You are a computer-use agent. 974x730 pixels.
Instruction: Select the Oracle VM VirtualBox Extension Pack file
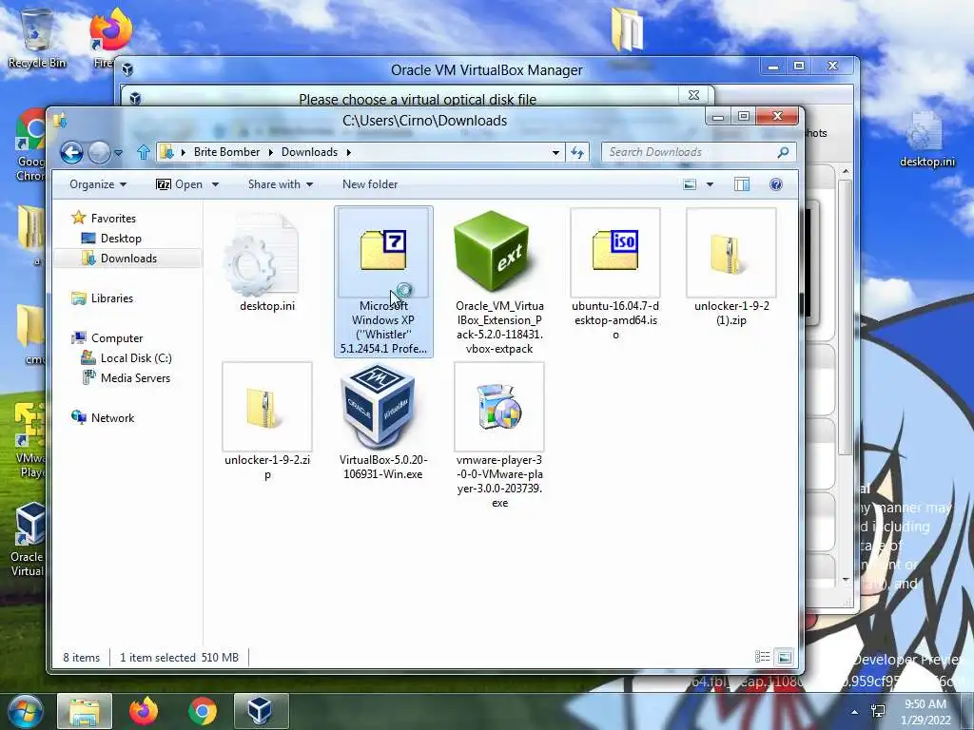(498, 281)
